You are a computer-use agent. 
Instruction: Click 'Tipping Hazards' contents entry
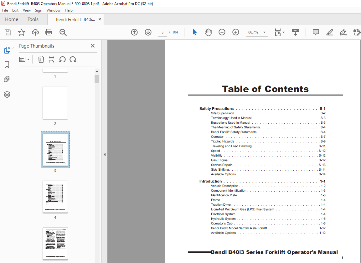[222, 142]
